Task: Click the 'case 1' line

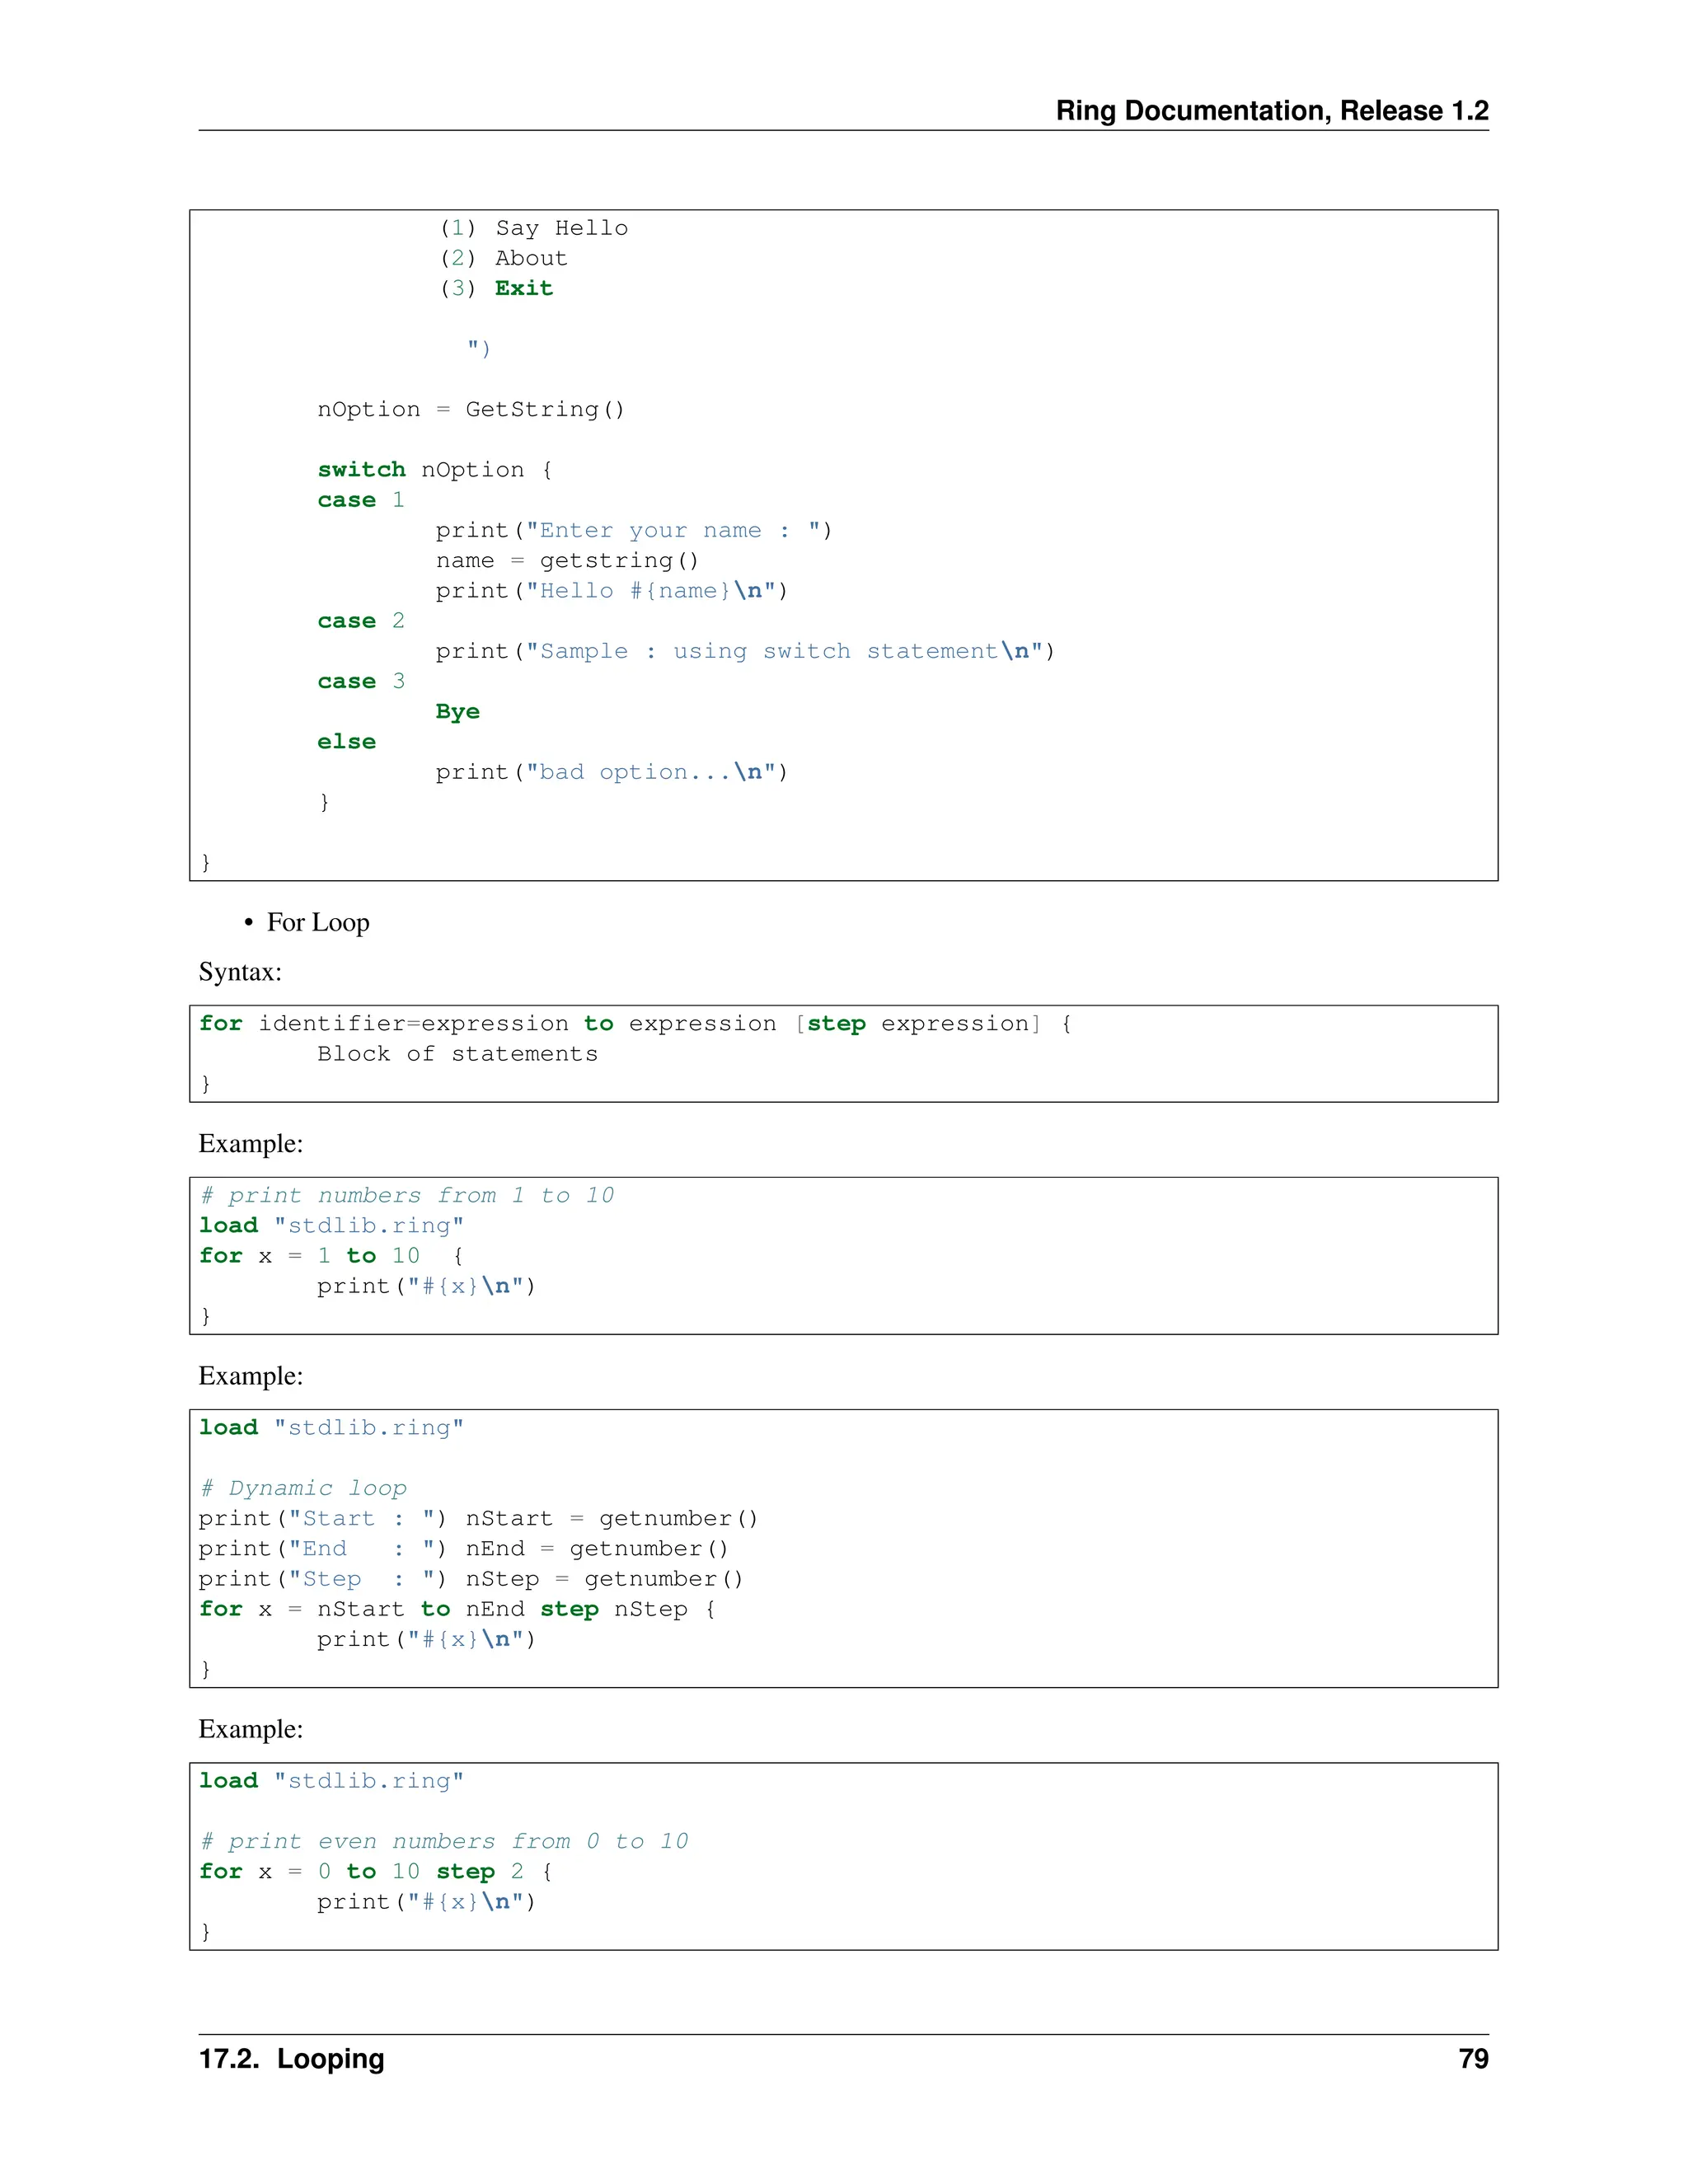Action: [360, 500]
